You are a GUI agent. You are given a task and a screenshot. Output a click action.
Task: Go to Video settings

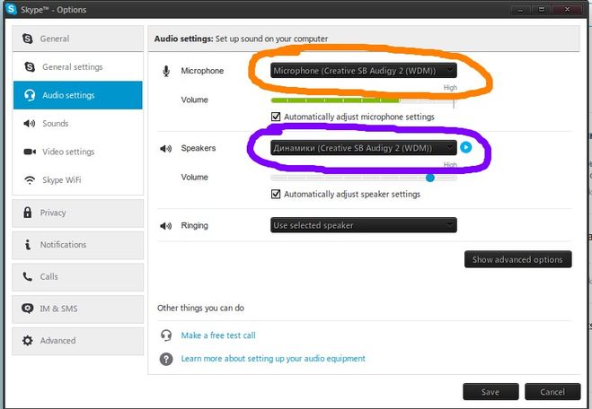78,152
